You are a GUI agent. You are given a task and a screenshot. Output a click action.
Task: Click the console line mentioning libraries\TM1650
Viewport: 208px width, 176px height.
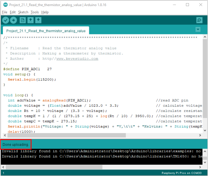click(x=102, y=156)
